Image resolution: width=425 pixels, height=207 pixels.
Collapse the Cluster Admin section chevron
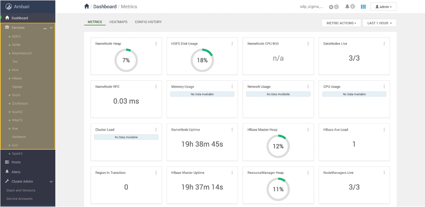click(x=51, y=182)
